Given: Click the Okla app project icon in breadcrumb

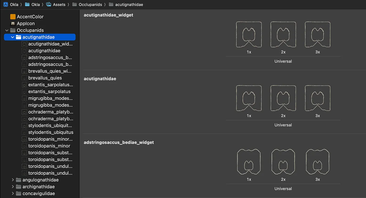Looking at the screenshot, I should 5,4.
